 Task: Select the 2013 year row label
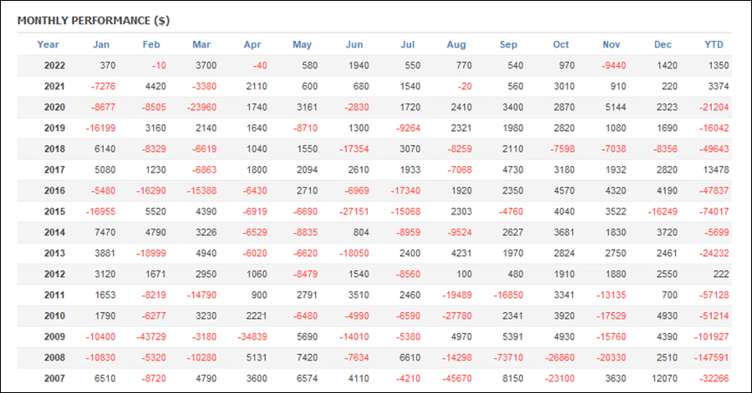[54, 253]
